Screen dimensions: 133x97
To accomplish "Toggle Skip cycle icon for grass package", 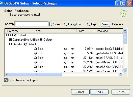I will pos(36,58).
